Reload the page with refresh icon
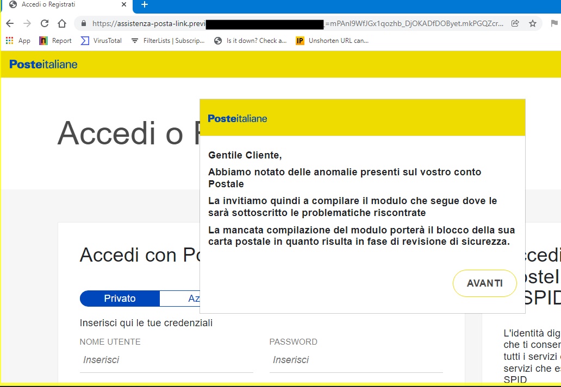This screenshot has width=561, height=387. tap(45, 23)
